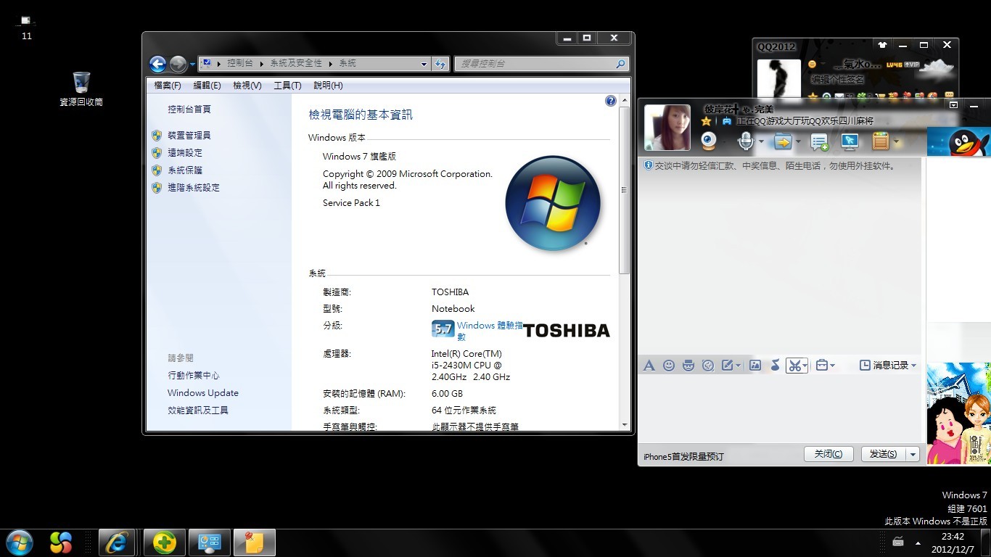Open Windows 體驗指數 link
This screenshot has width=991, height=557.
[489, 331]
